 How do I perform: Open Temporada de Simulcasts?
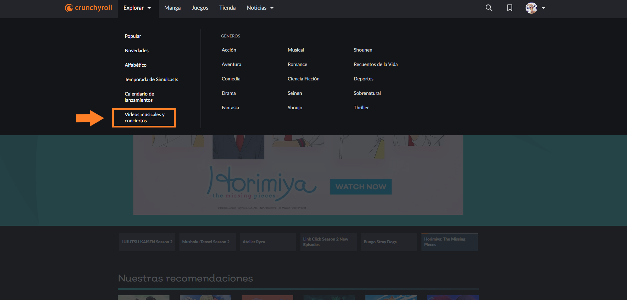[151, 79]
